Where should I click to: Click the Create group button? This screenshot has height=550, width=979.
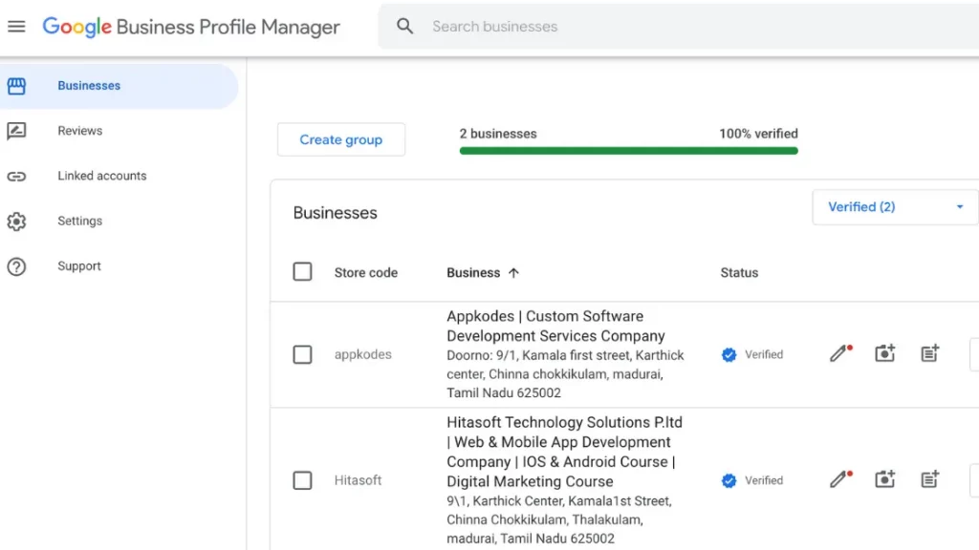point(341,139)
